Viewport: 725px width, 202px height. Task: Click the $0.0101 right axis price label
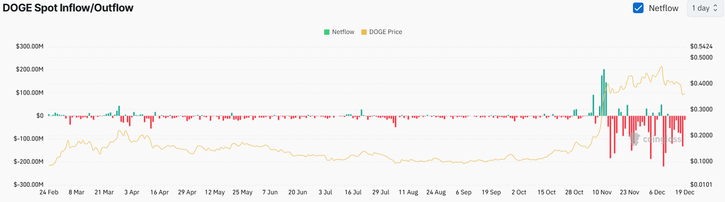pyautogui.click(x=701, y=184)
